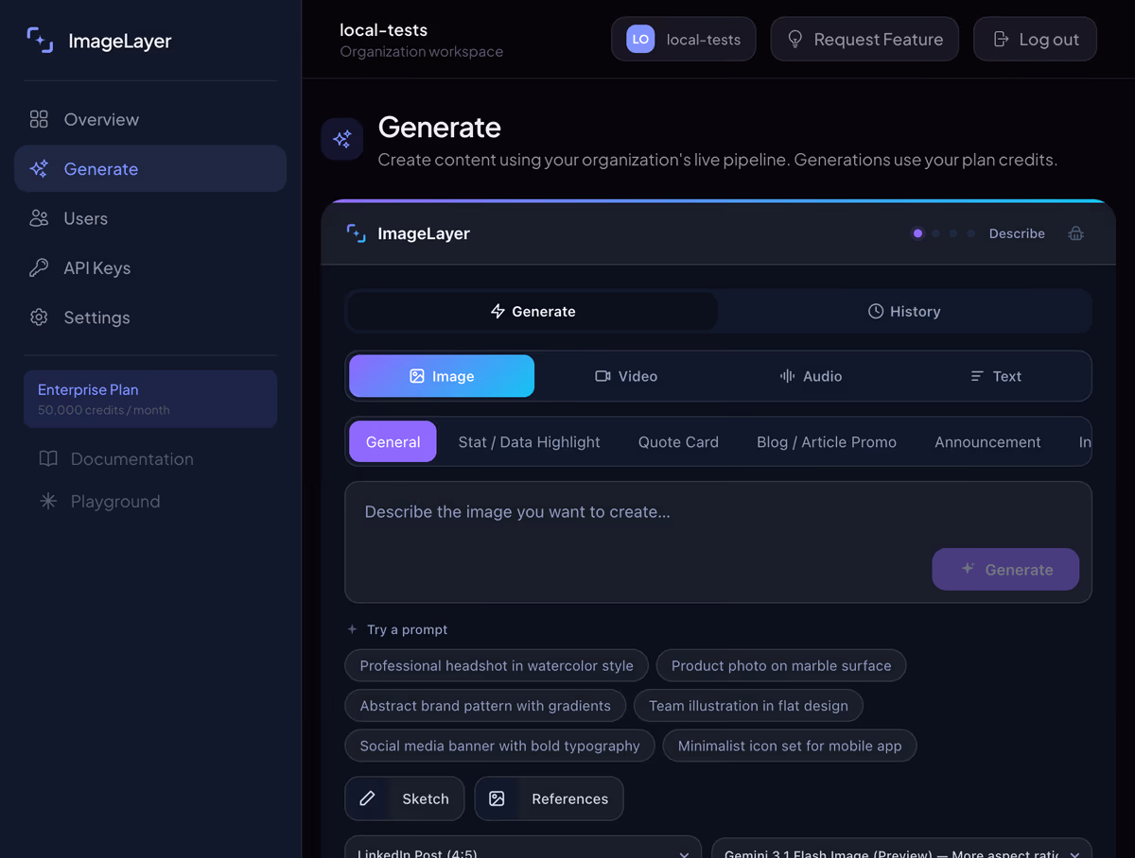
Task: Go to Users page
Action: 150,218
